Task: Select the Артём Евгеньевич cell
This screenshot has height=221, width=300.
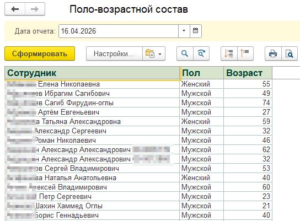Action: (92, 112)
